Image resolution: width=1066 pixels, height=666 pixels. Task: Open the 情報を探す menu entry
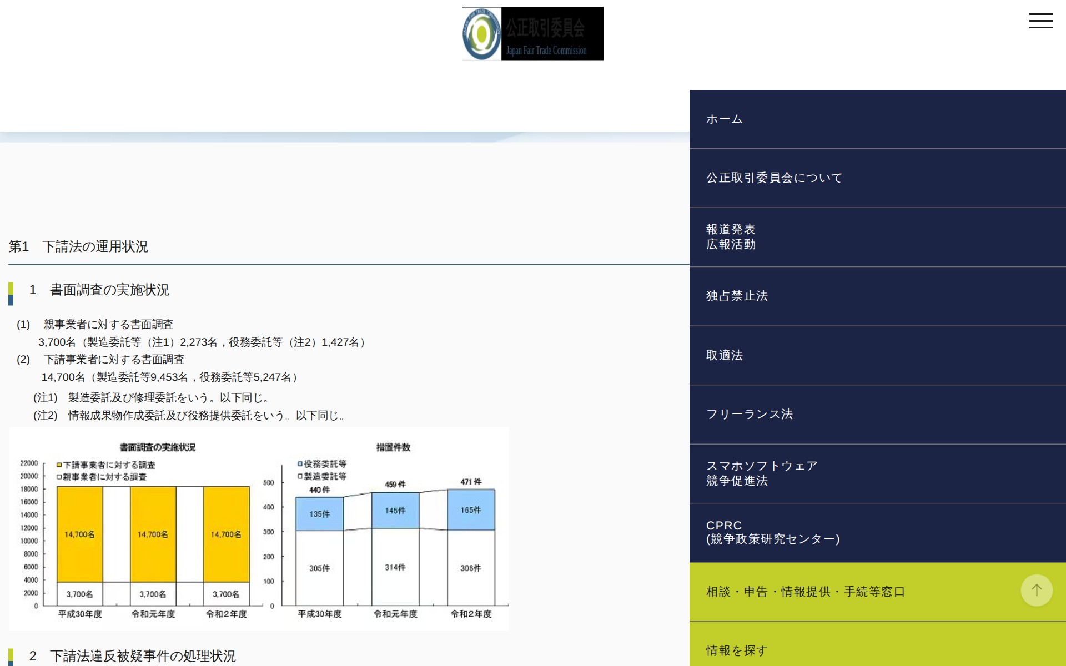[737, 650]
